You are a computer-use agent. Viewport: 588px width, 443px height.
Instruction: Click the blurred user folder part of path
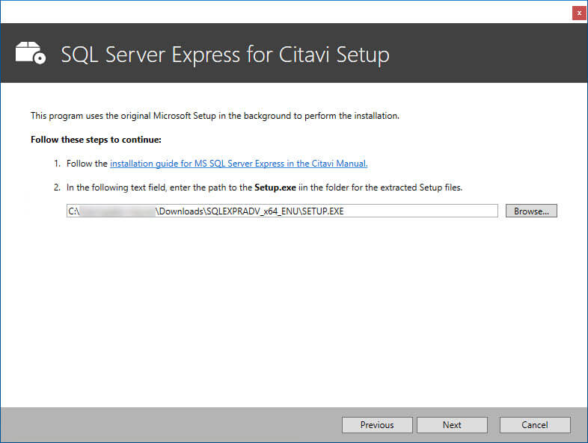click(117, 211)
